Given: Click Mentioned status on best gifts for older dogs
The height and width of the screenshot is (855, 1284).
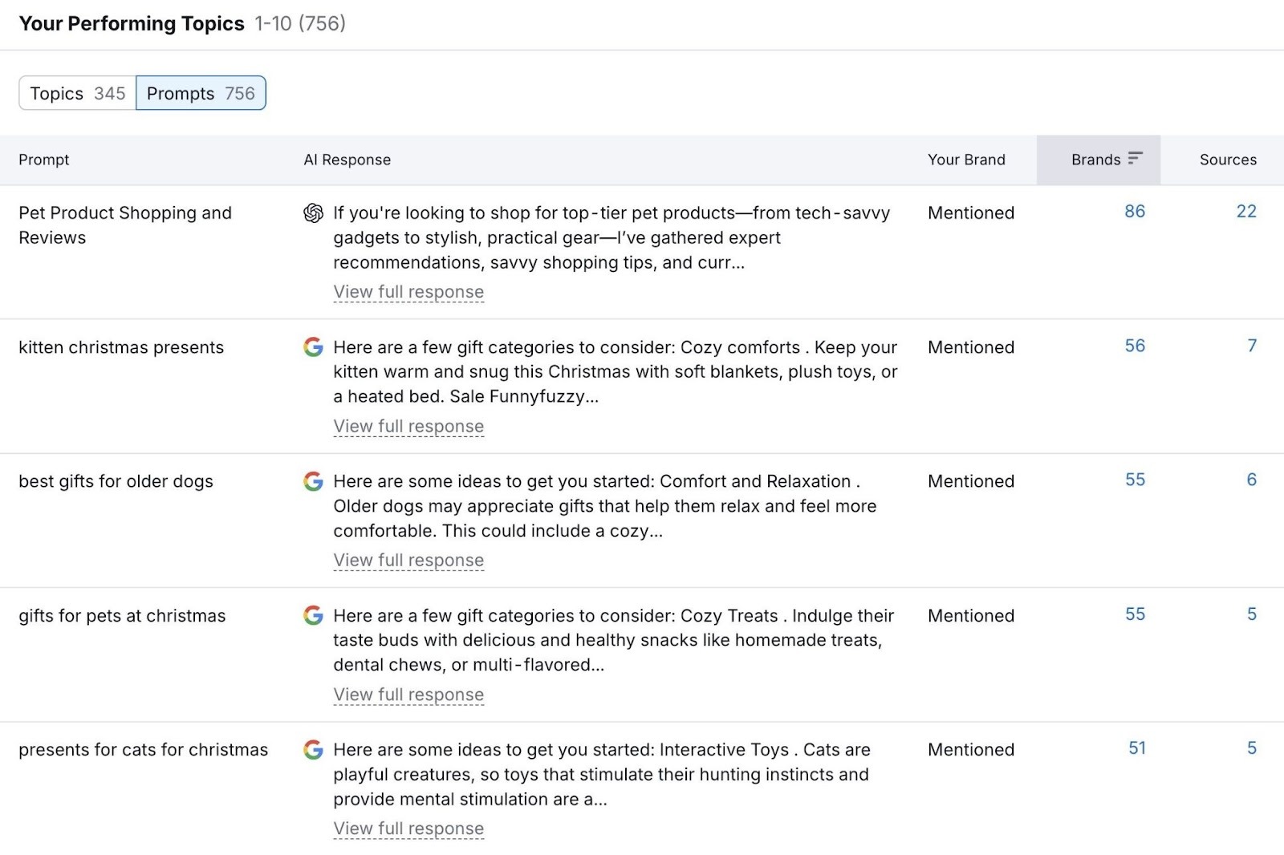Looking at the screenshot, I should (x=971, y=481).
